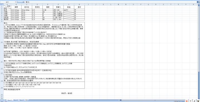Select row header 10

(2, 32)
